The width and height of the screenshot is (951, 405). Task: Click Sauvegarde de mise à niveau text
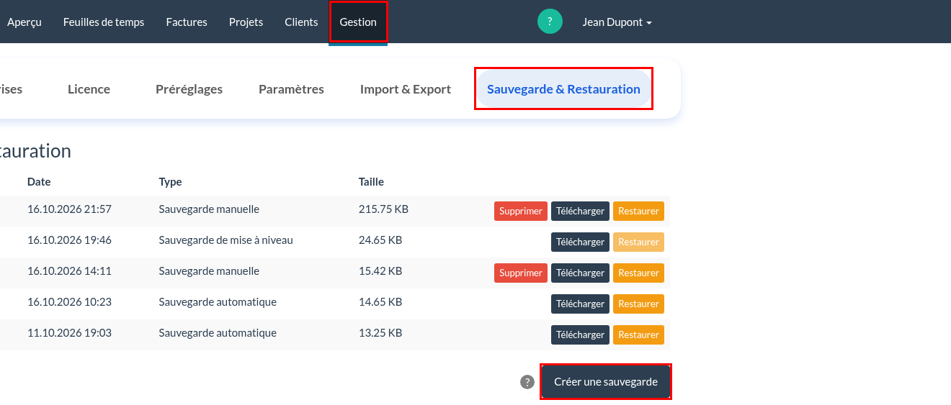point(226,240)
